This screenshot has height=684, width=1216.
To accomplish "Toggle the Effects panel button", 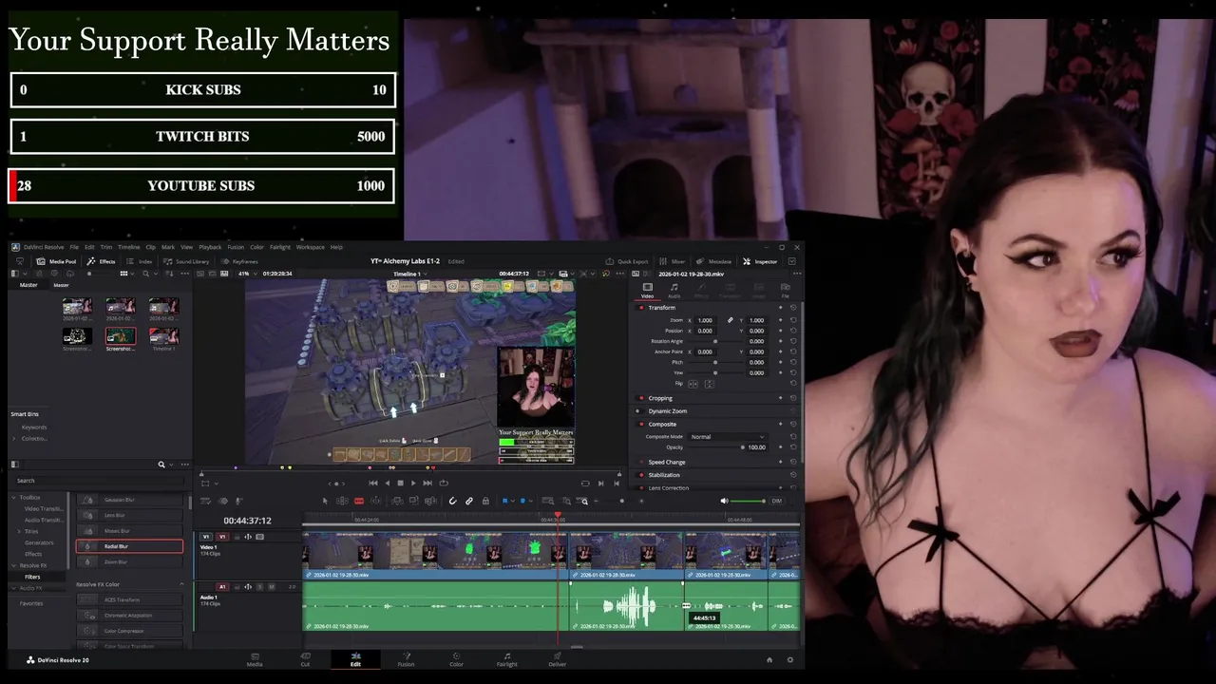I will pos(102,261).
